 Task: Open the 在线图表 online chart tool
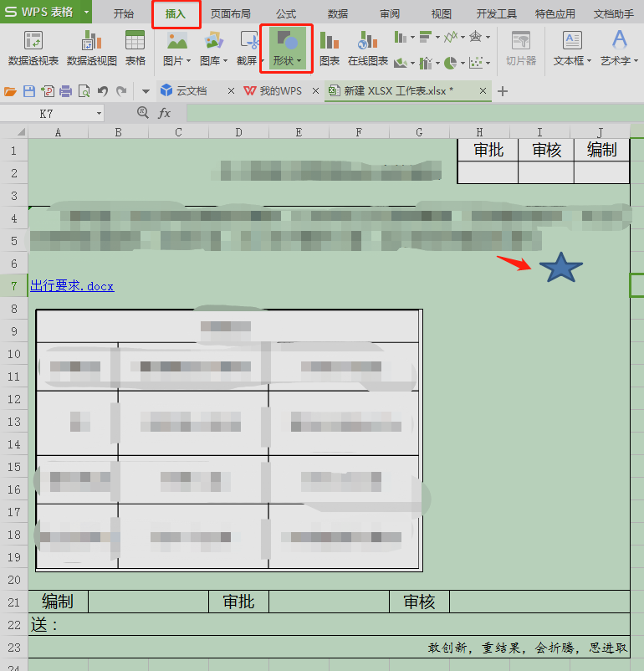coord(367,49)
